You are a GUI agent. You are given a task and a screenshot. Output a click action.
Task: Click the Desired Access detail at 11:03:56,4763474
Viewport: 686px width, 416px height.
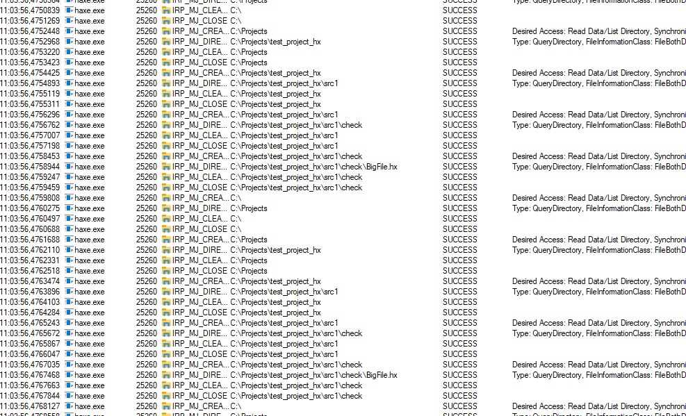pyautogui.click(x=599, y=281)
